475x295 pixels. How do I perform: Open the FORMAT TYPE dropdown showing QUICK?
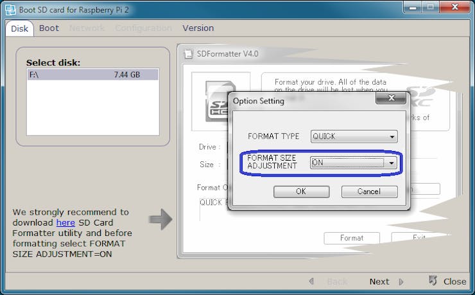354,136
